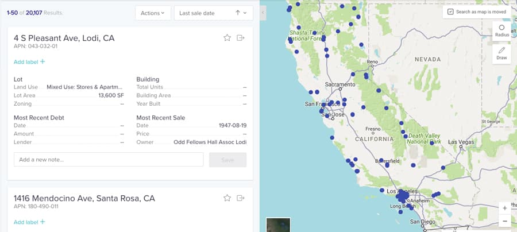This screenshot has width=517, height=232.
Task: Zoom out on the map
Action: click(505, 221)
